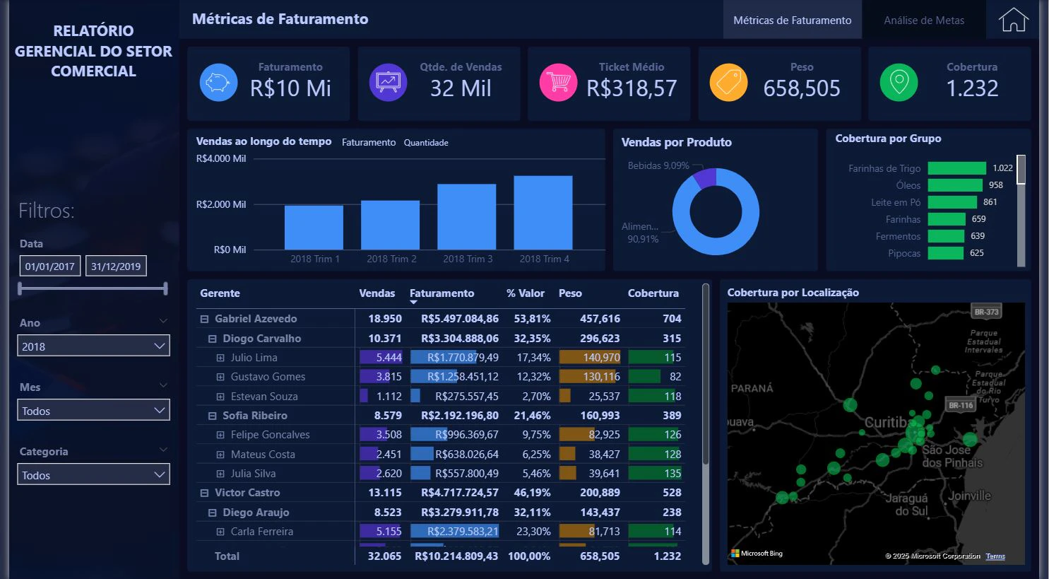Switch chart to Faturamento view
Screen dimensions: 1049x579
click(x=369, y=143)
